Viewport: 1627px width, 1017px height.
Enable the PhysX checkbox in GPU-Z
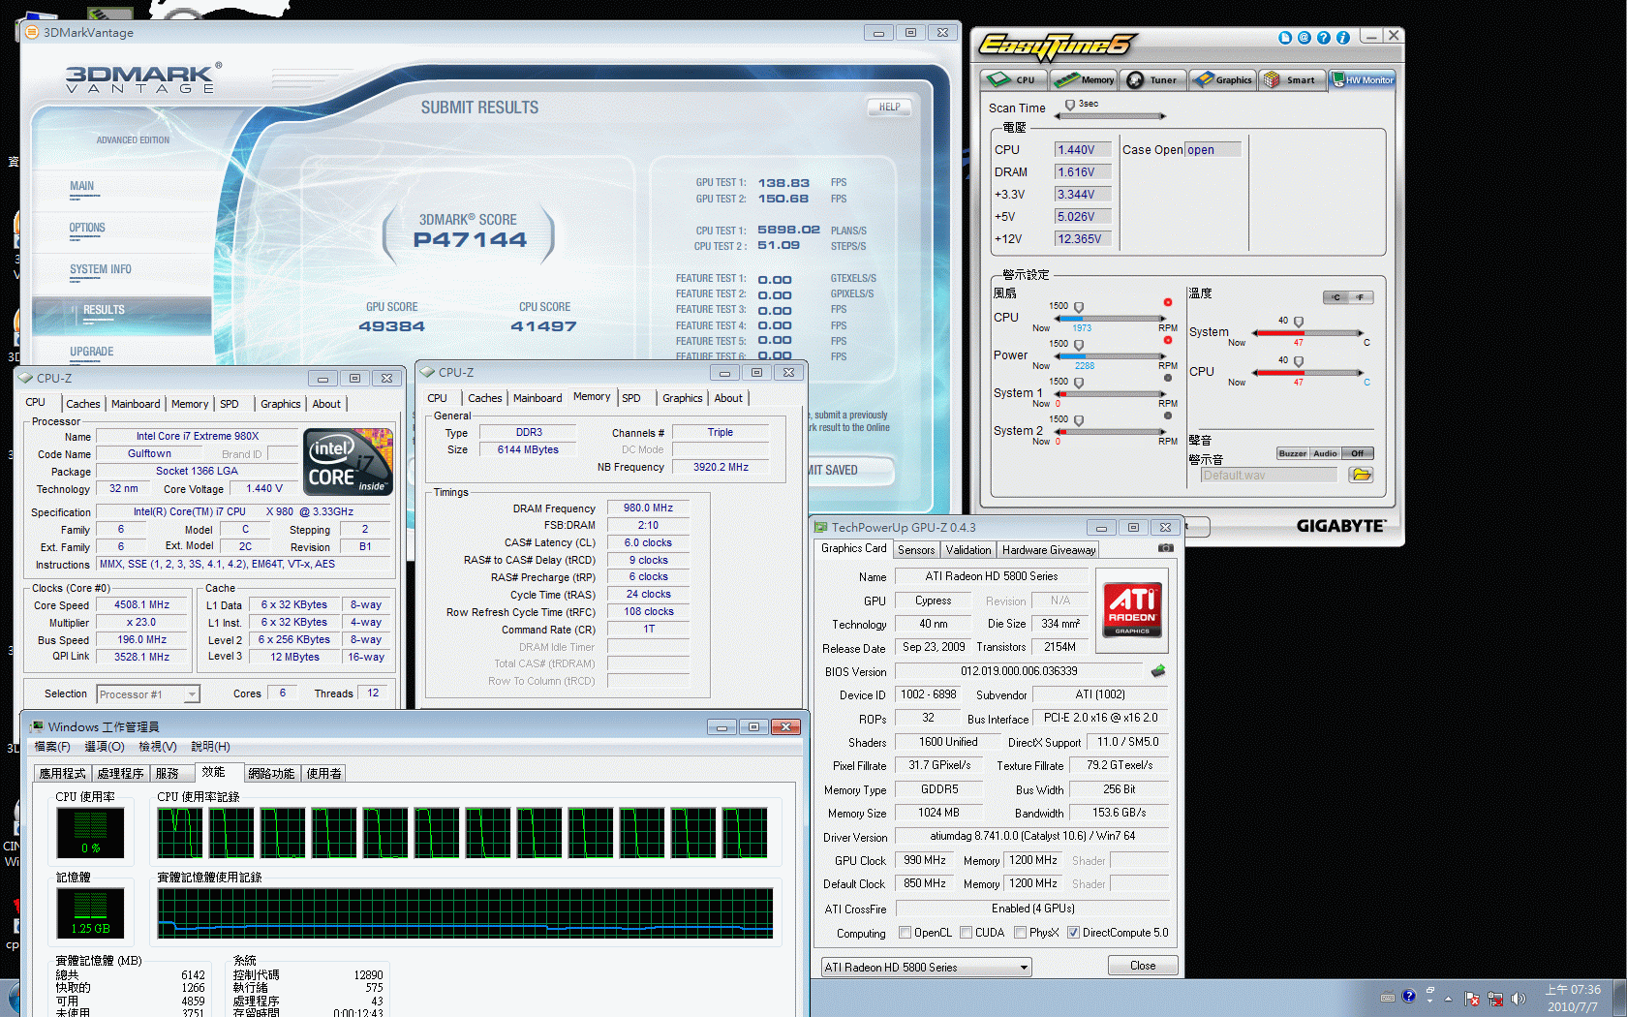(1020, 933)
